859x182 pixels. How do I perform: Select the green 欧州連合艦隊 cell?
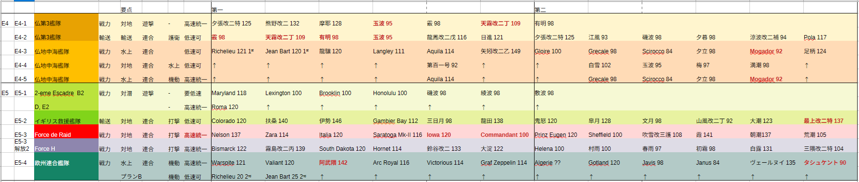(66, 163)
